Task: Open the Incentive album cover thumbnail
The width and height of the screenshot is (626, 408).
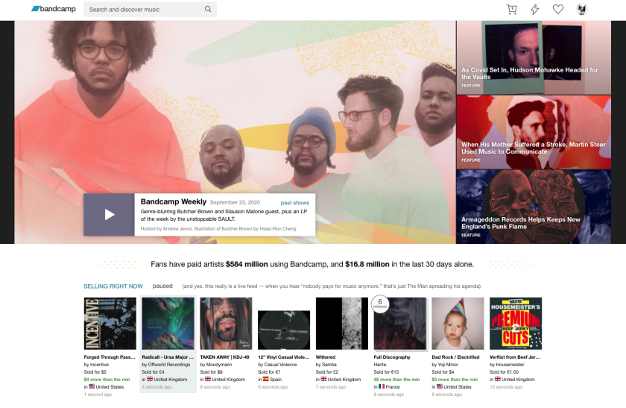Action: click(110, 323)
